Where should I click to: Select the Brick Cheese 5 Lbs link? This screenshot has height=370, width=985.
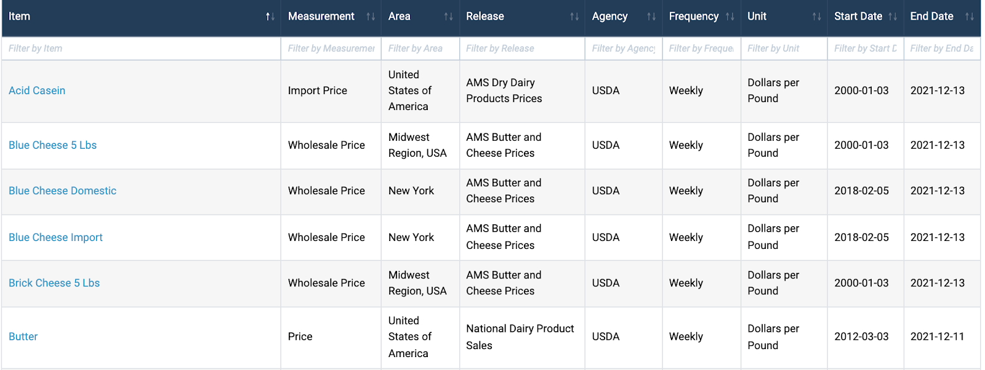point(54,283)
